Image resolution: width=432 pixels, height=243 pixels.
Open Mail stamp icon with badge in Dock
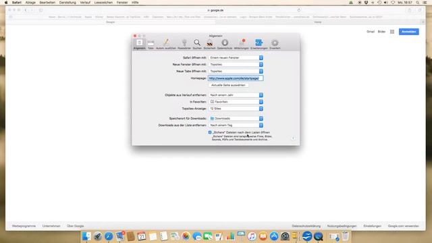(120, 236)
